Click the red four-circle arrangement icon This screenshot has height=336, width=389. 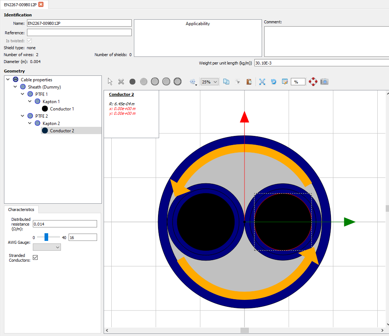pos(313,82)
